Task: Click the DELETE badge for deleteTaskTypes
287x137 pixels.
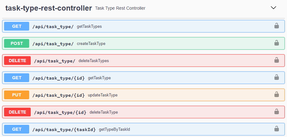Action: tap(17, 61)
